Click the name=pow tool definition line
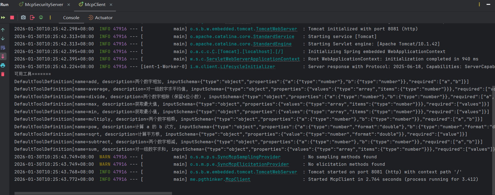Screen dimensions: 495x195 pos(254,127)
